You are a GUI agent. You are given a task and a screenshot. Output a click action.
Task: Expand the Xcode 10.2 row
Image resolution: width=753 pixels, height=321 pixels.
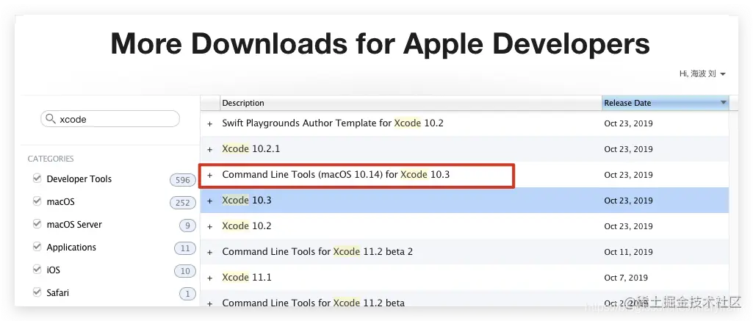click(x=210, y=226)
